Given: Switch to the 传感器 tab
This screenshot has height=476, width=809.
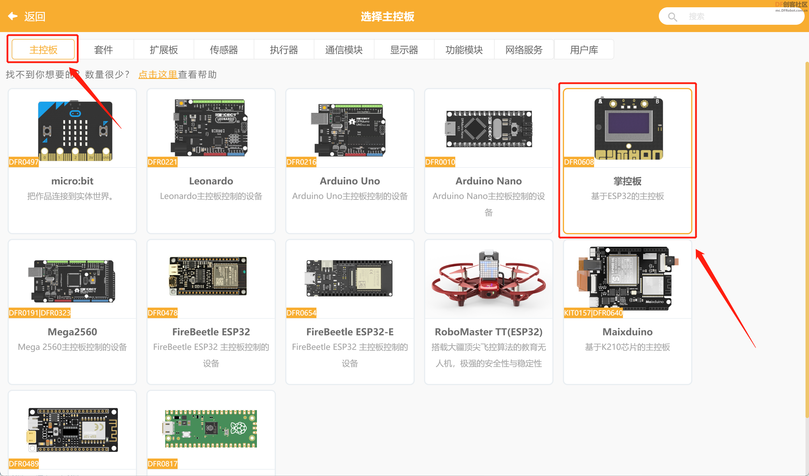Looking at the screenshot, I should tap(224, 50).
